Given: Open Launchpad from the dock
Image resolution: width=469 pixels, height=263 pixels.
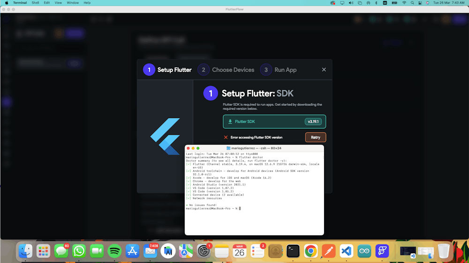Looking at the screenshot, I should [43, 251].
